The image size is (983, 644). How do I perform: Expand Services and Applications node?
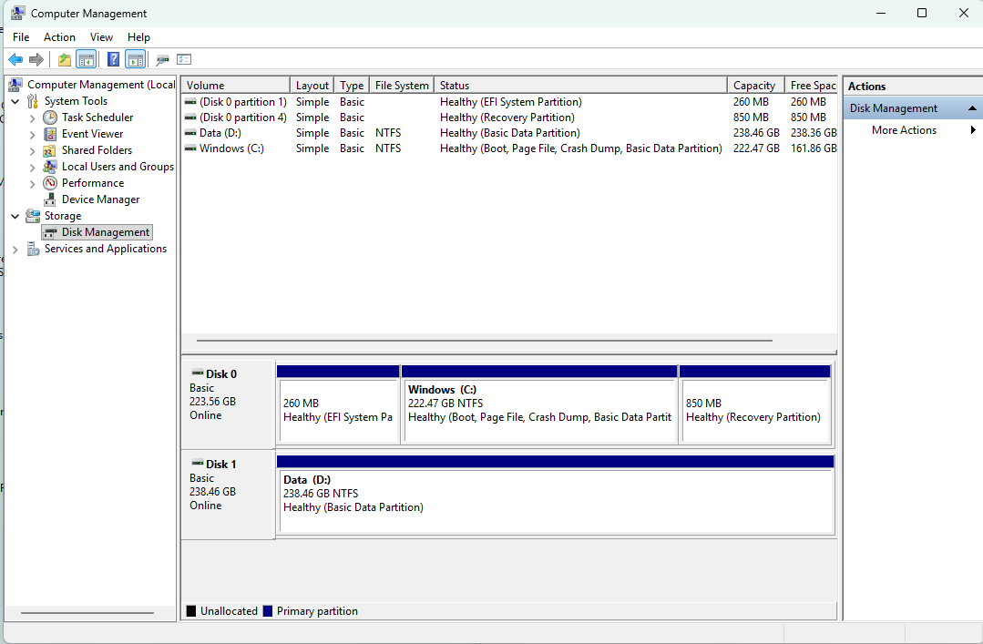click(x=15, y=249)
